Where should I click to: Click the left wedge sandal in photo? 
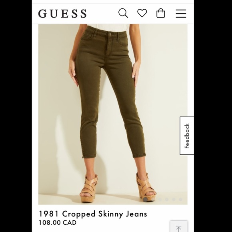[89, 188]
